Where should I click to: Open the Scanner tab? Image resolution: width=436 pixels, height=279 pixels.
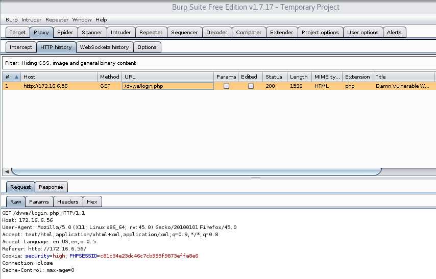[x=92, y=32]
